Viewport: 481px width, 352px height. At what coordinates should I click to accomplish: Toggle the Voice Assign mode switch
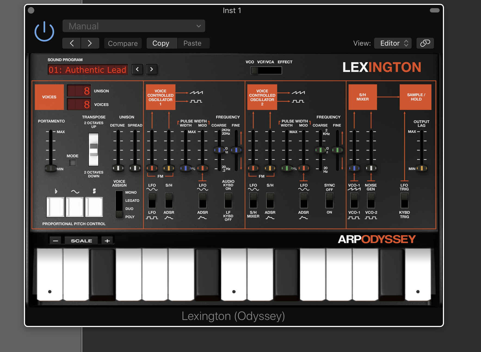click(x=119, y=204)
